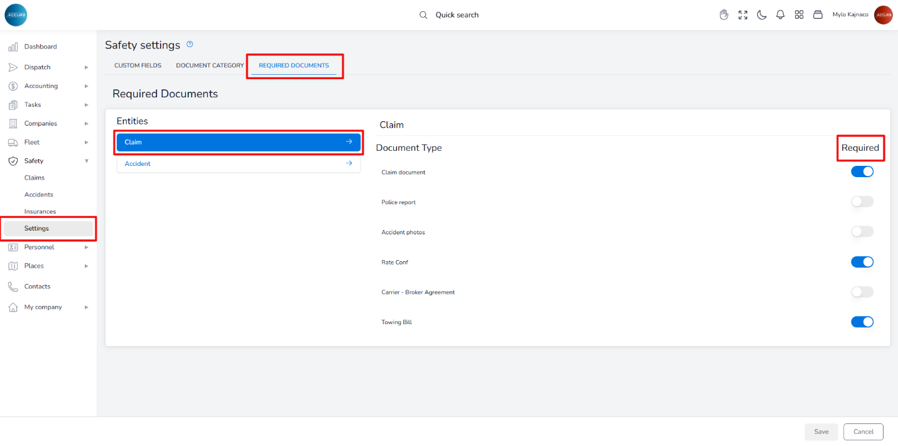
Task: Open the user avatar for Mylo Kajnaco
Action: tap(883, 15)
